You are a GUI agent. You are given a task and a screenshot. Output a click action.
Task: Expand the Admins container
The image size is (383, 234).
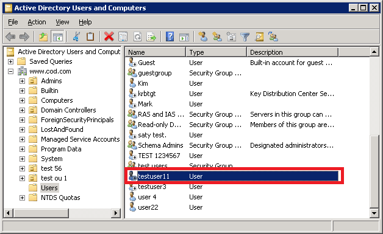(x=22, y=81)
